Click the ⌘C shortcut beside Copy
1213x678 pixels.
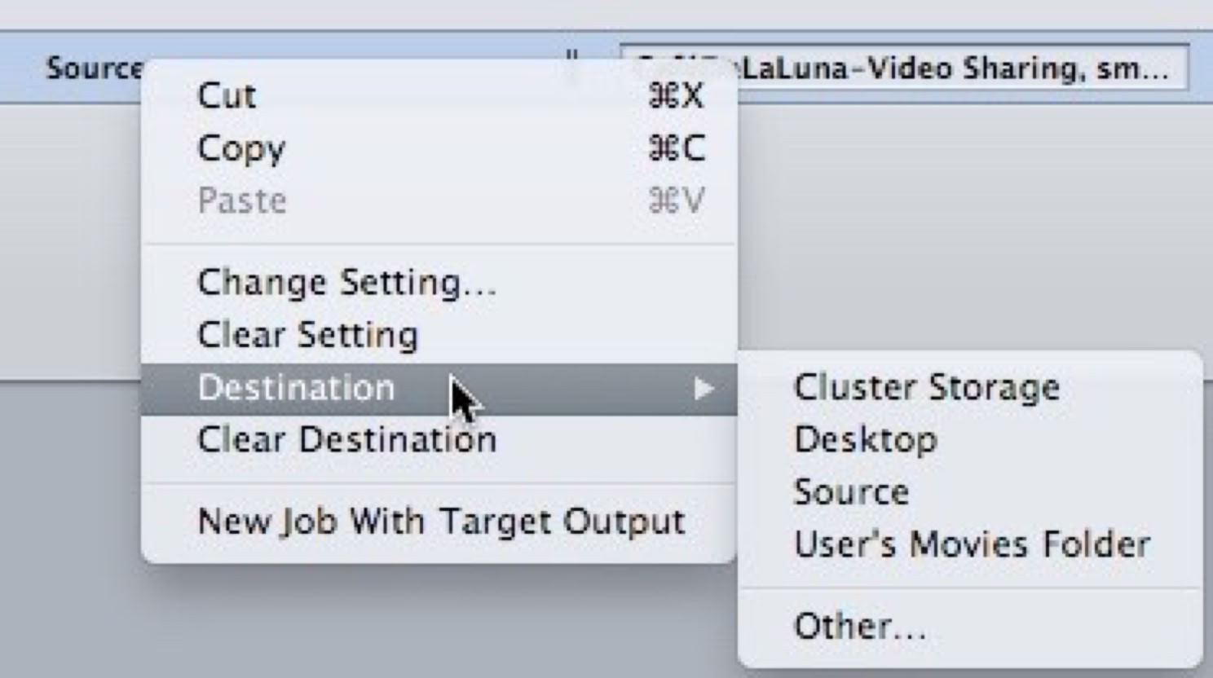(676, 148)
